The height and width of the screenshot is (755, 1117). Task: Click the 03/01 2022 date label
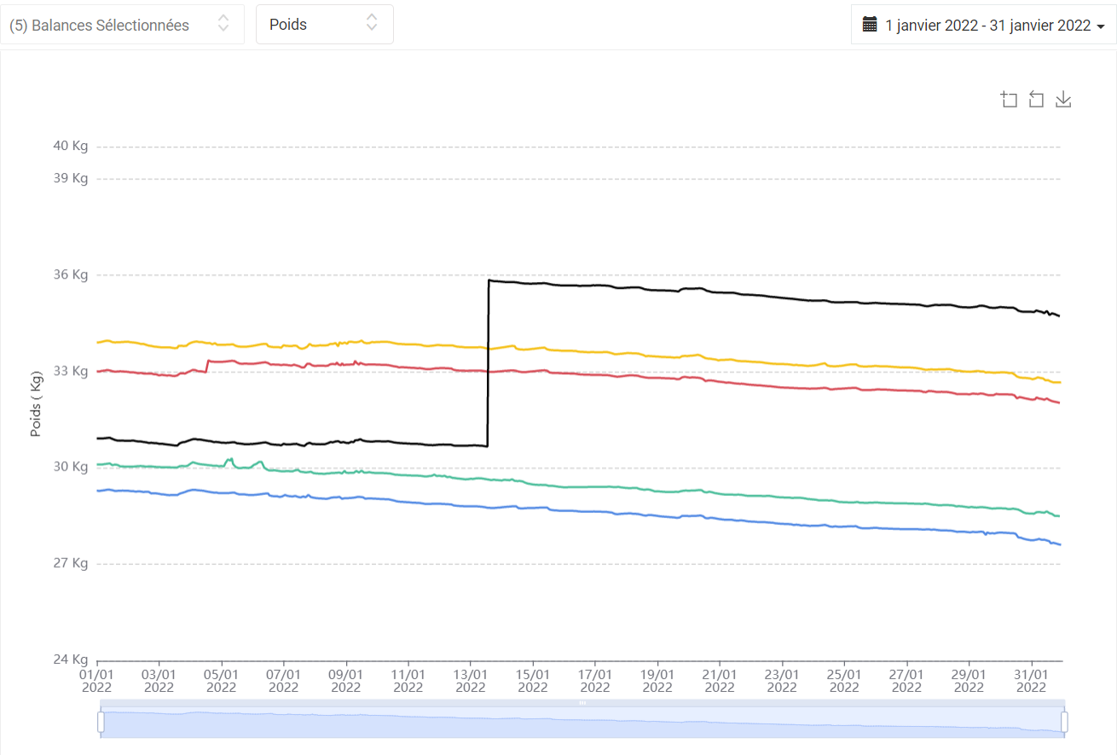(159, 680)
